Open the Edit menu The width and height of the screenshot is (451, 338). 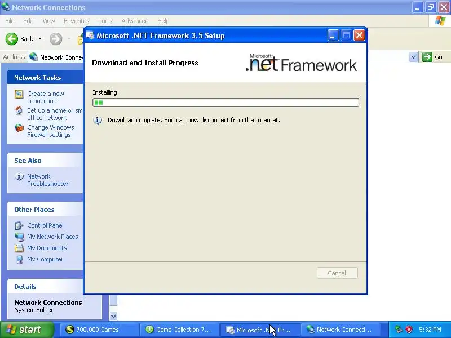pyautogui.click(x=28, y=21)
